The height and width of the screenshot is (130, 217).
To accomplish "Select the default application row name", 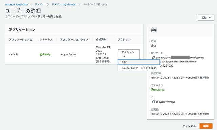I will 14,54.
